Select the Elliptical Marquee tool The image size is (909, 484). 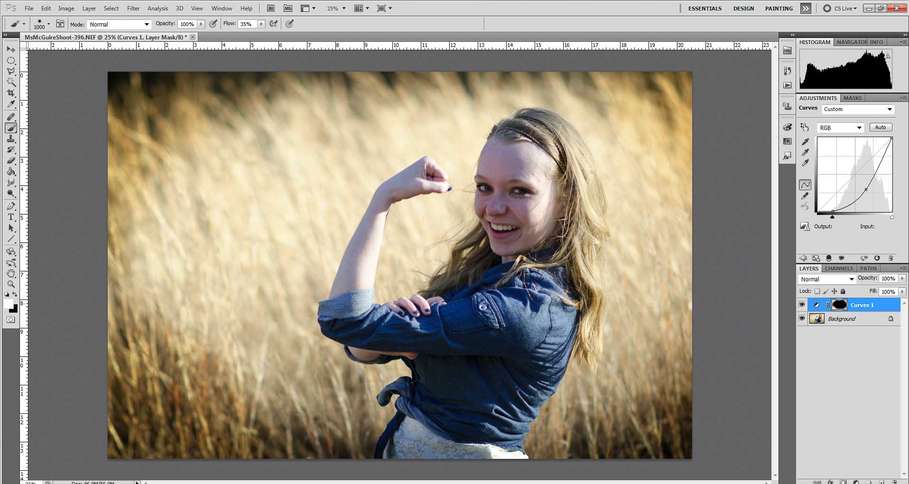(11, 61)
